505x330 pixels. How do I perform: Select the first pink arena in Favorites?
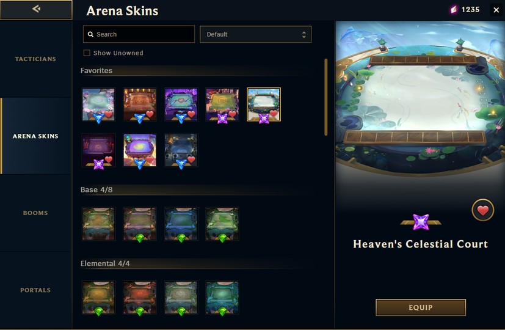(x=98, y=105)
